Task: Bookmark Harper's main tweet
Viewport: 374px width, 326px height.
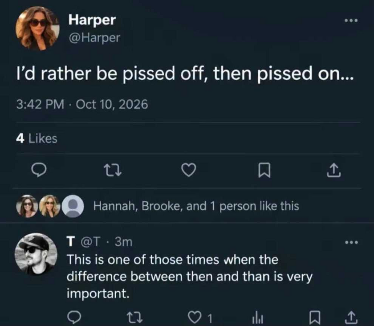Action: coord(264,170)
